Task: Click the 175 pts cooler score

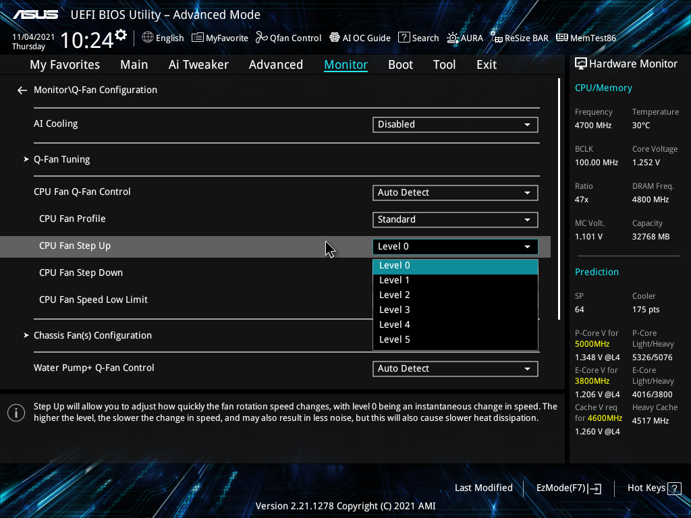Action: [646, 310]
